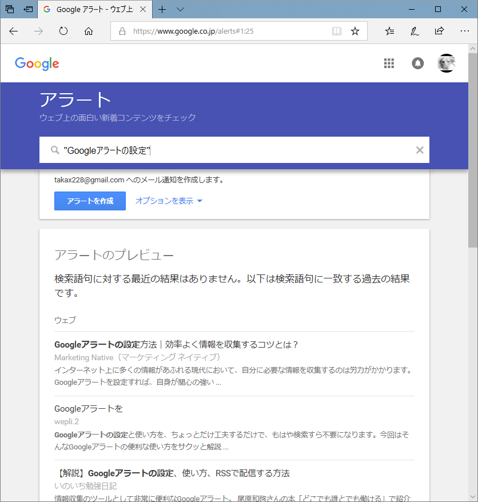Annotate the page with Windows Ink

[414, 31]
